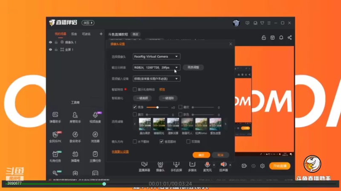Open the 全民乐PK tool

55,137
